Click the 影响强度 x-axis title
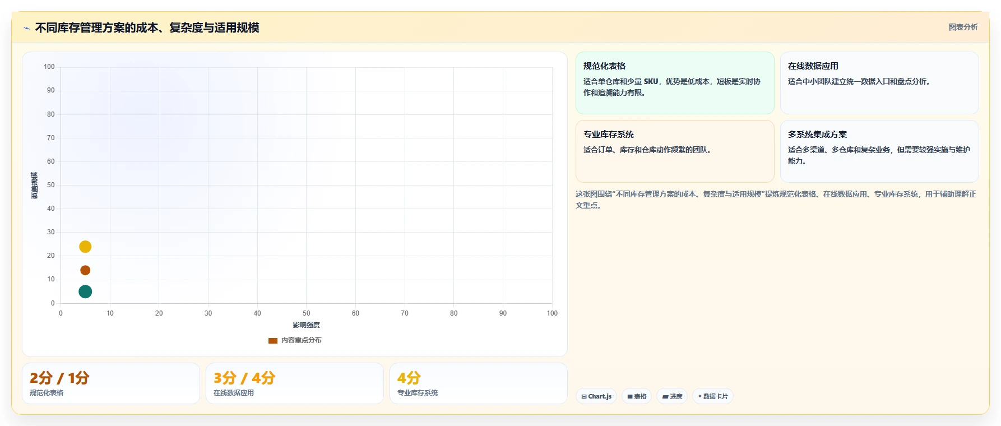The width and height of the screenshot is (1001, 426). 306,325
